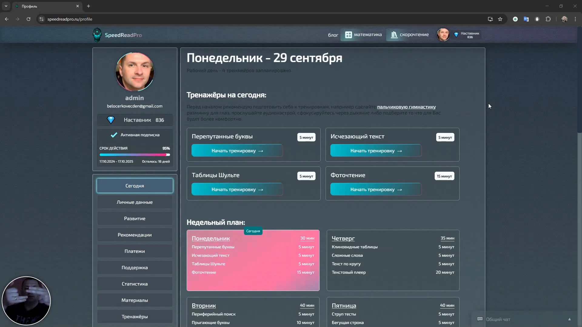Bookmark this page with star icon
The height and width of the screenshot is (327, 582).
tap(500, 19)
